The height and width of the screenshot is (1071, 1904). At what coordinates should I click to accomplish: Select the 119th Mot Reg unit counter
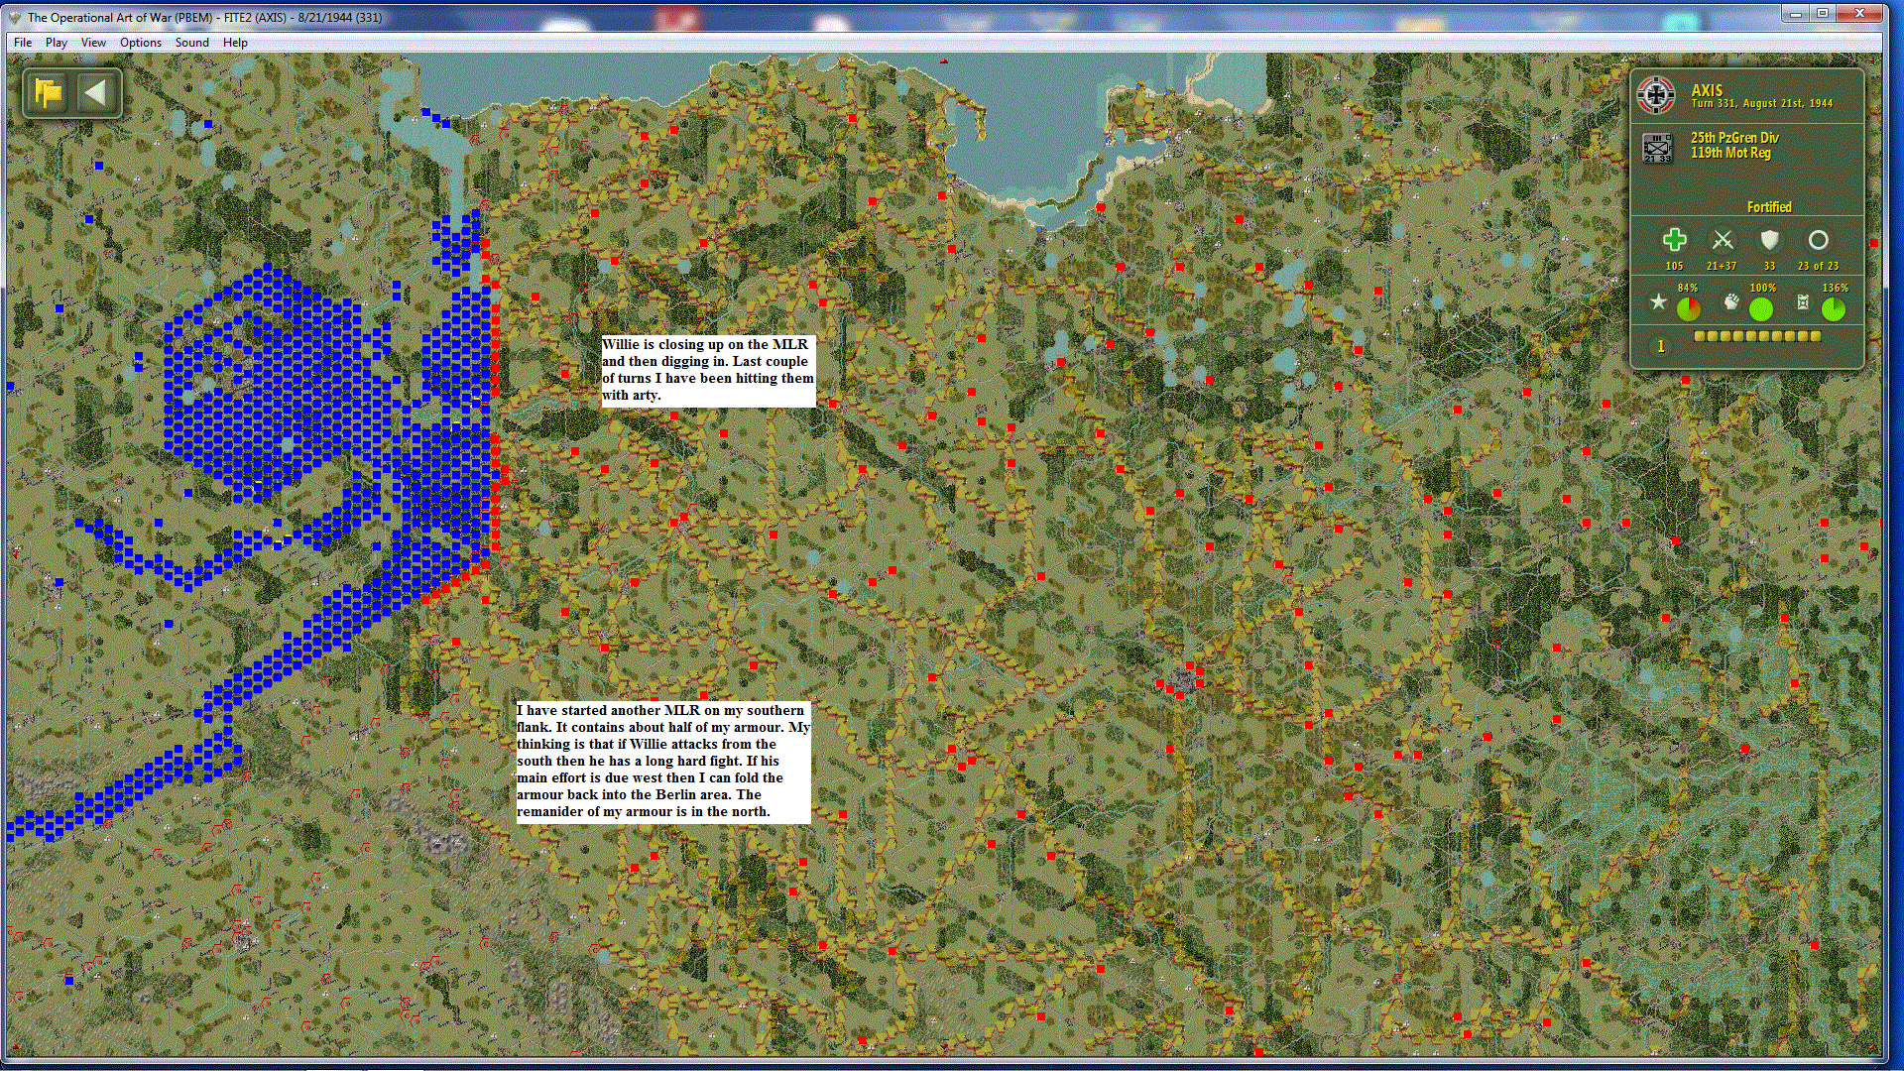[x=1657, y=148]
